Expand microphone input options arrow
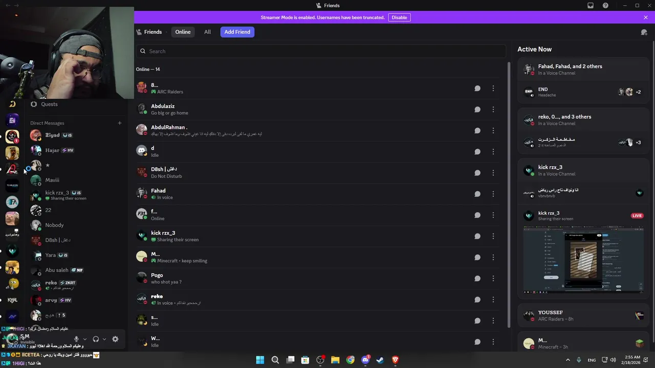The image size is (655, 368). 85,339
